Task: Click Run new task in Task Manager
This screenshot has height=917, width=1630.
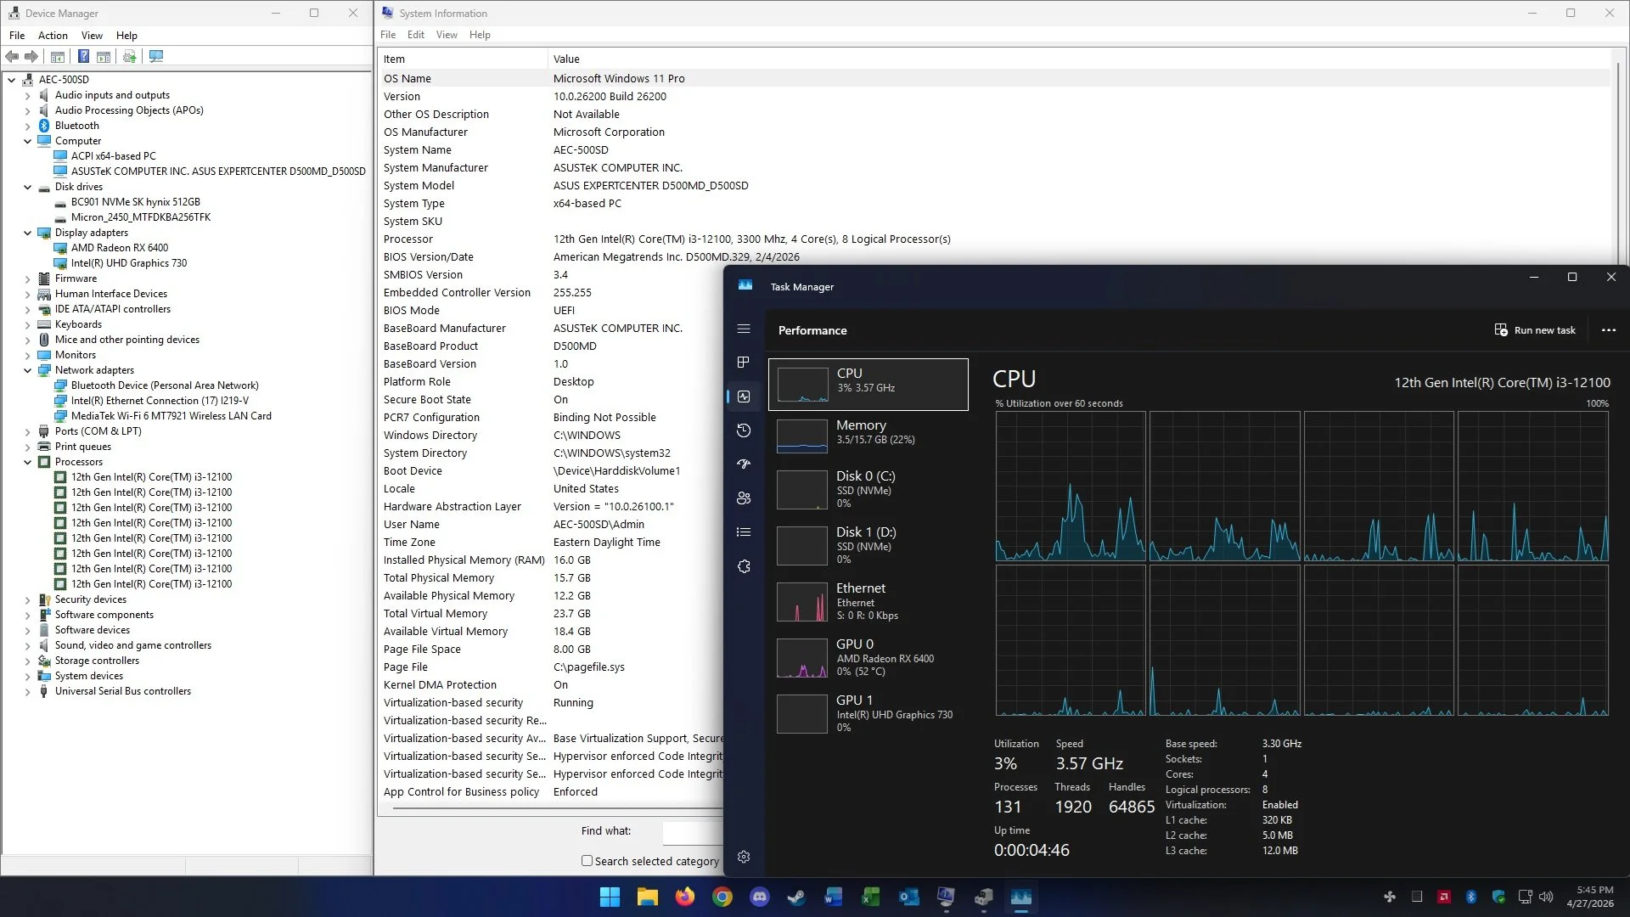Action: (1535, 330)
